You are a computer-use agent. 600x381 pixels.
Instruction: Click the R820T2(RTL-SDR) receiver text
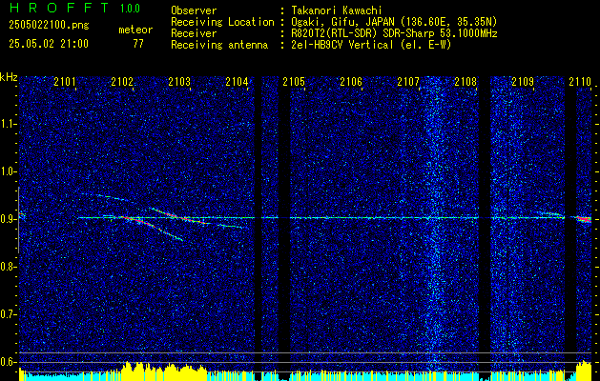point(394,33)
